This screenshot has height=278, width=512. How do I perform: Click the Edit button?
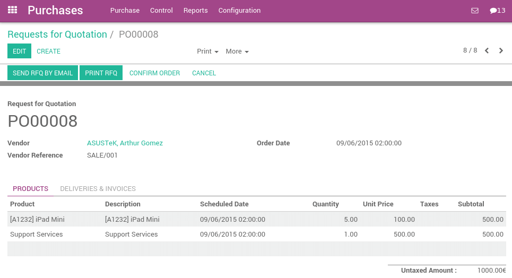click(19, 51)
